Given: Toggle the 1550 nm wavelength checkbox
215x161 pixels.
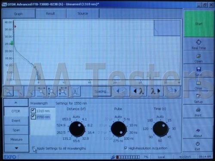Looking at the screenshot, I should pyautogui.click(x=33, y=117).
